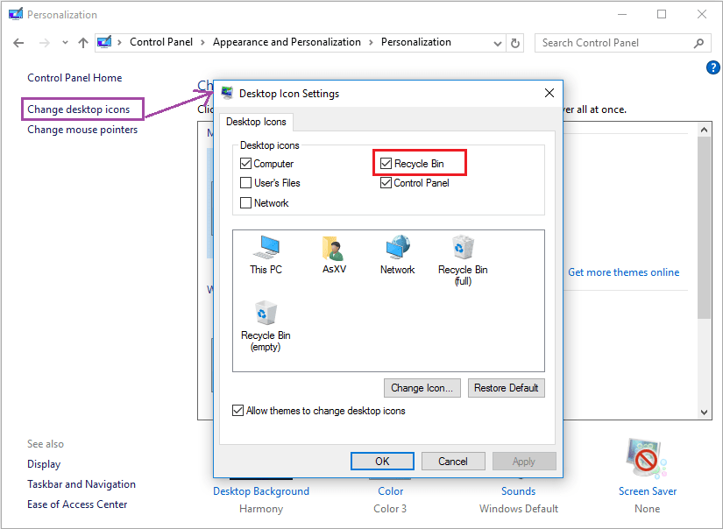The image size is (723, 529).
Task: Click the blue help question mark icon
Action: 712,67
